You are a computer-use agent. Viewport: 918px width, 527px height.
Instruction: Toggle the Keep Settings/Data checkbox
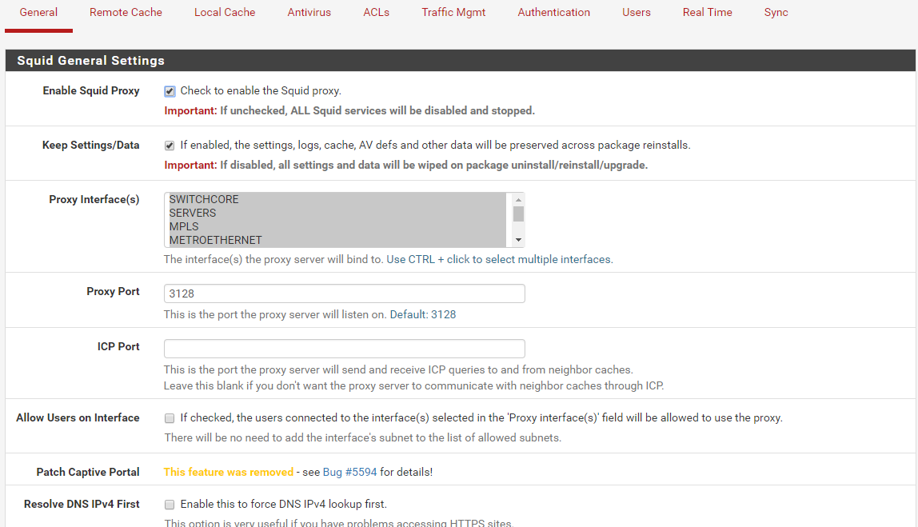tap(170, 146)
